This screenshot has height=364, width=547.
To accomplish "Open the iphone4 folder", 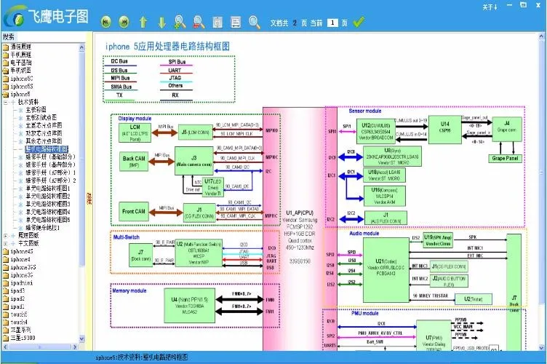I will point(17,260).
